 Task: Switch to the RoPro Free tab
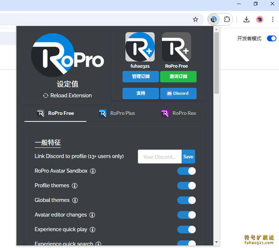(55, 113)
